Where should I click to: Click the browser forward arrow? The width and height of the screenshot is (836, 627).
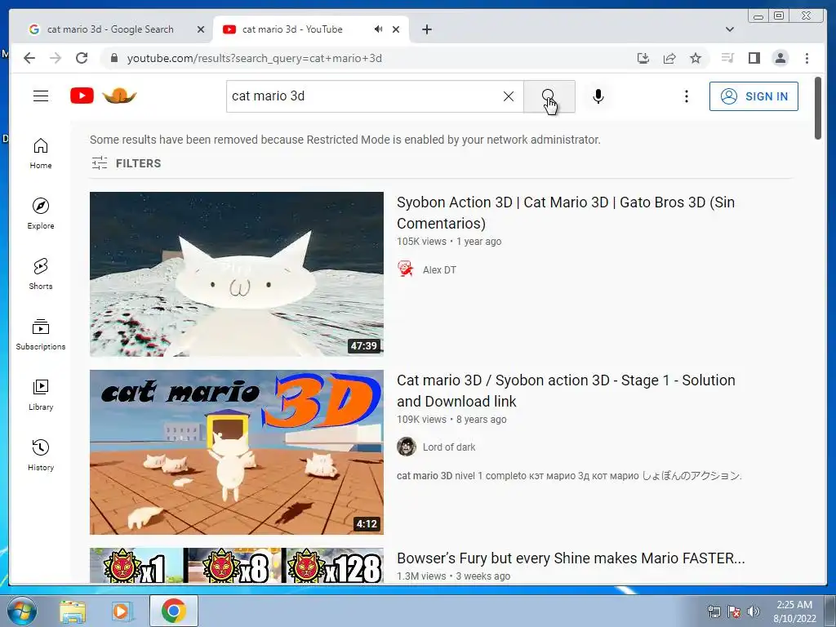coord(56,58)
